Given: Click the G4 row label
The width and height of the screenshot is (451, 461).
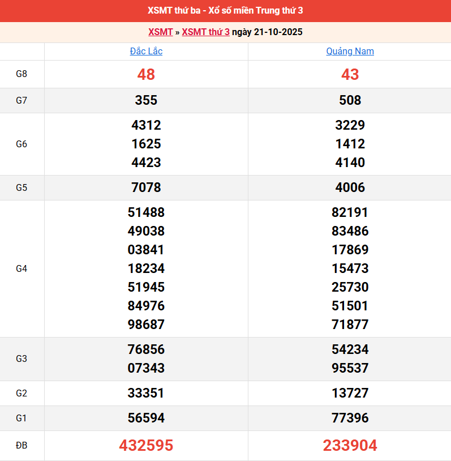Looking at the screenshot, I should click(22, 268).
